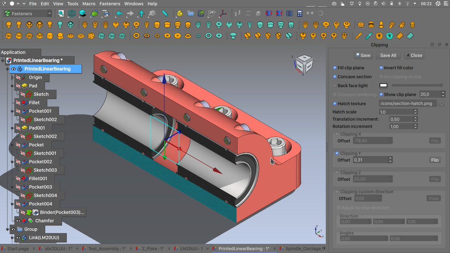Viewport: 450px width, 253px height.
Task: Uncheck Concave section option
Action: pos(335,76)
